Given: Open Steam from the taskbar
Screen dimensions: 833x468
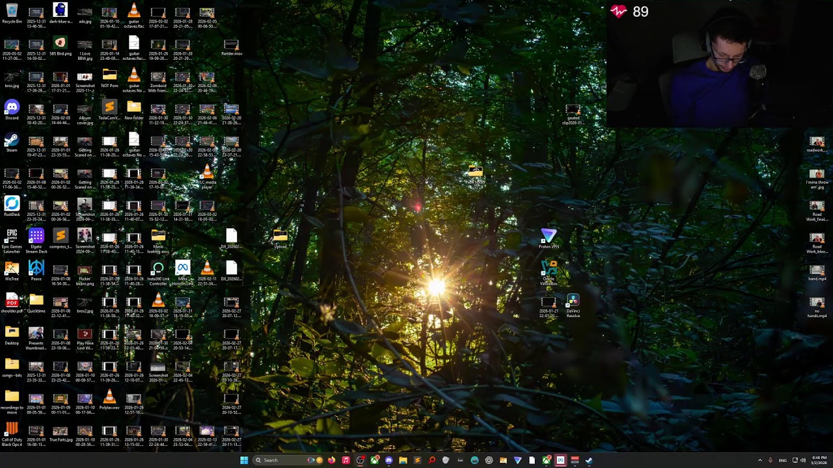Looking at the screenshot, I should [x=589, y=460].
